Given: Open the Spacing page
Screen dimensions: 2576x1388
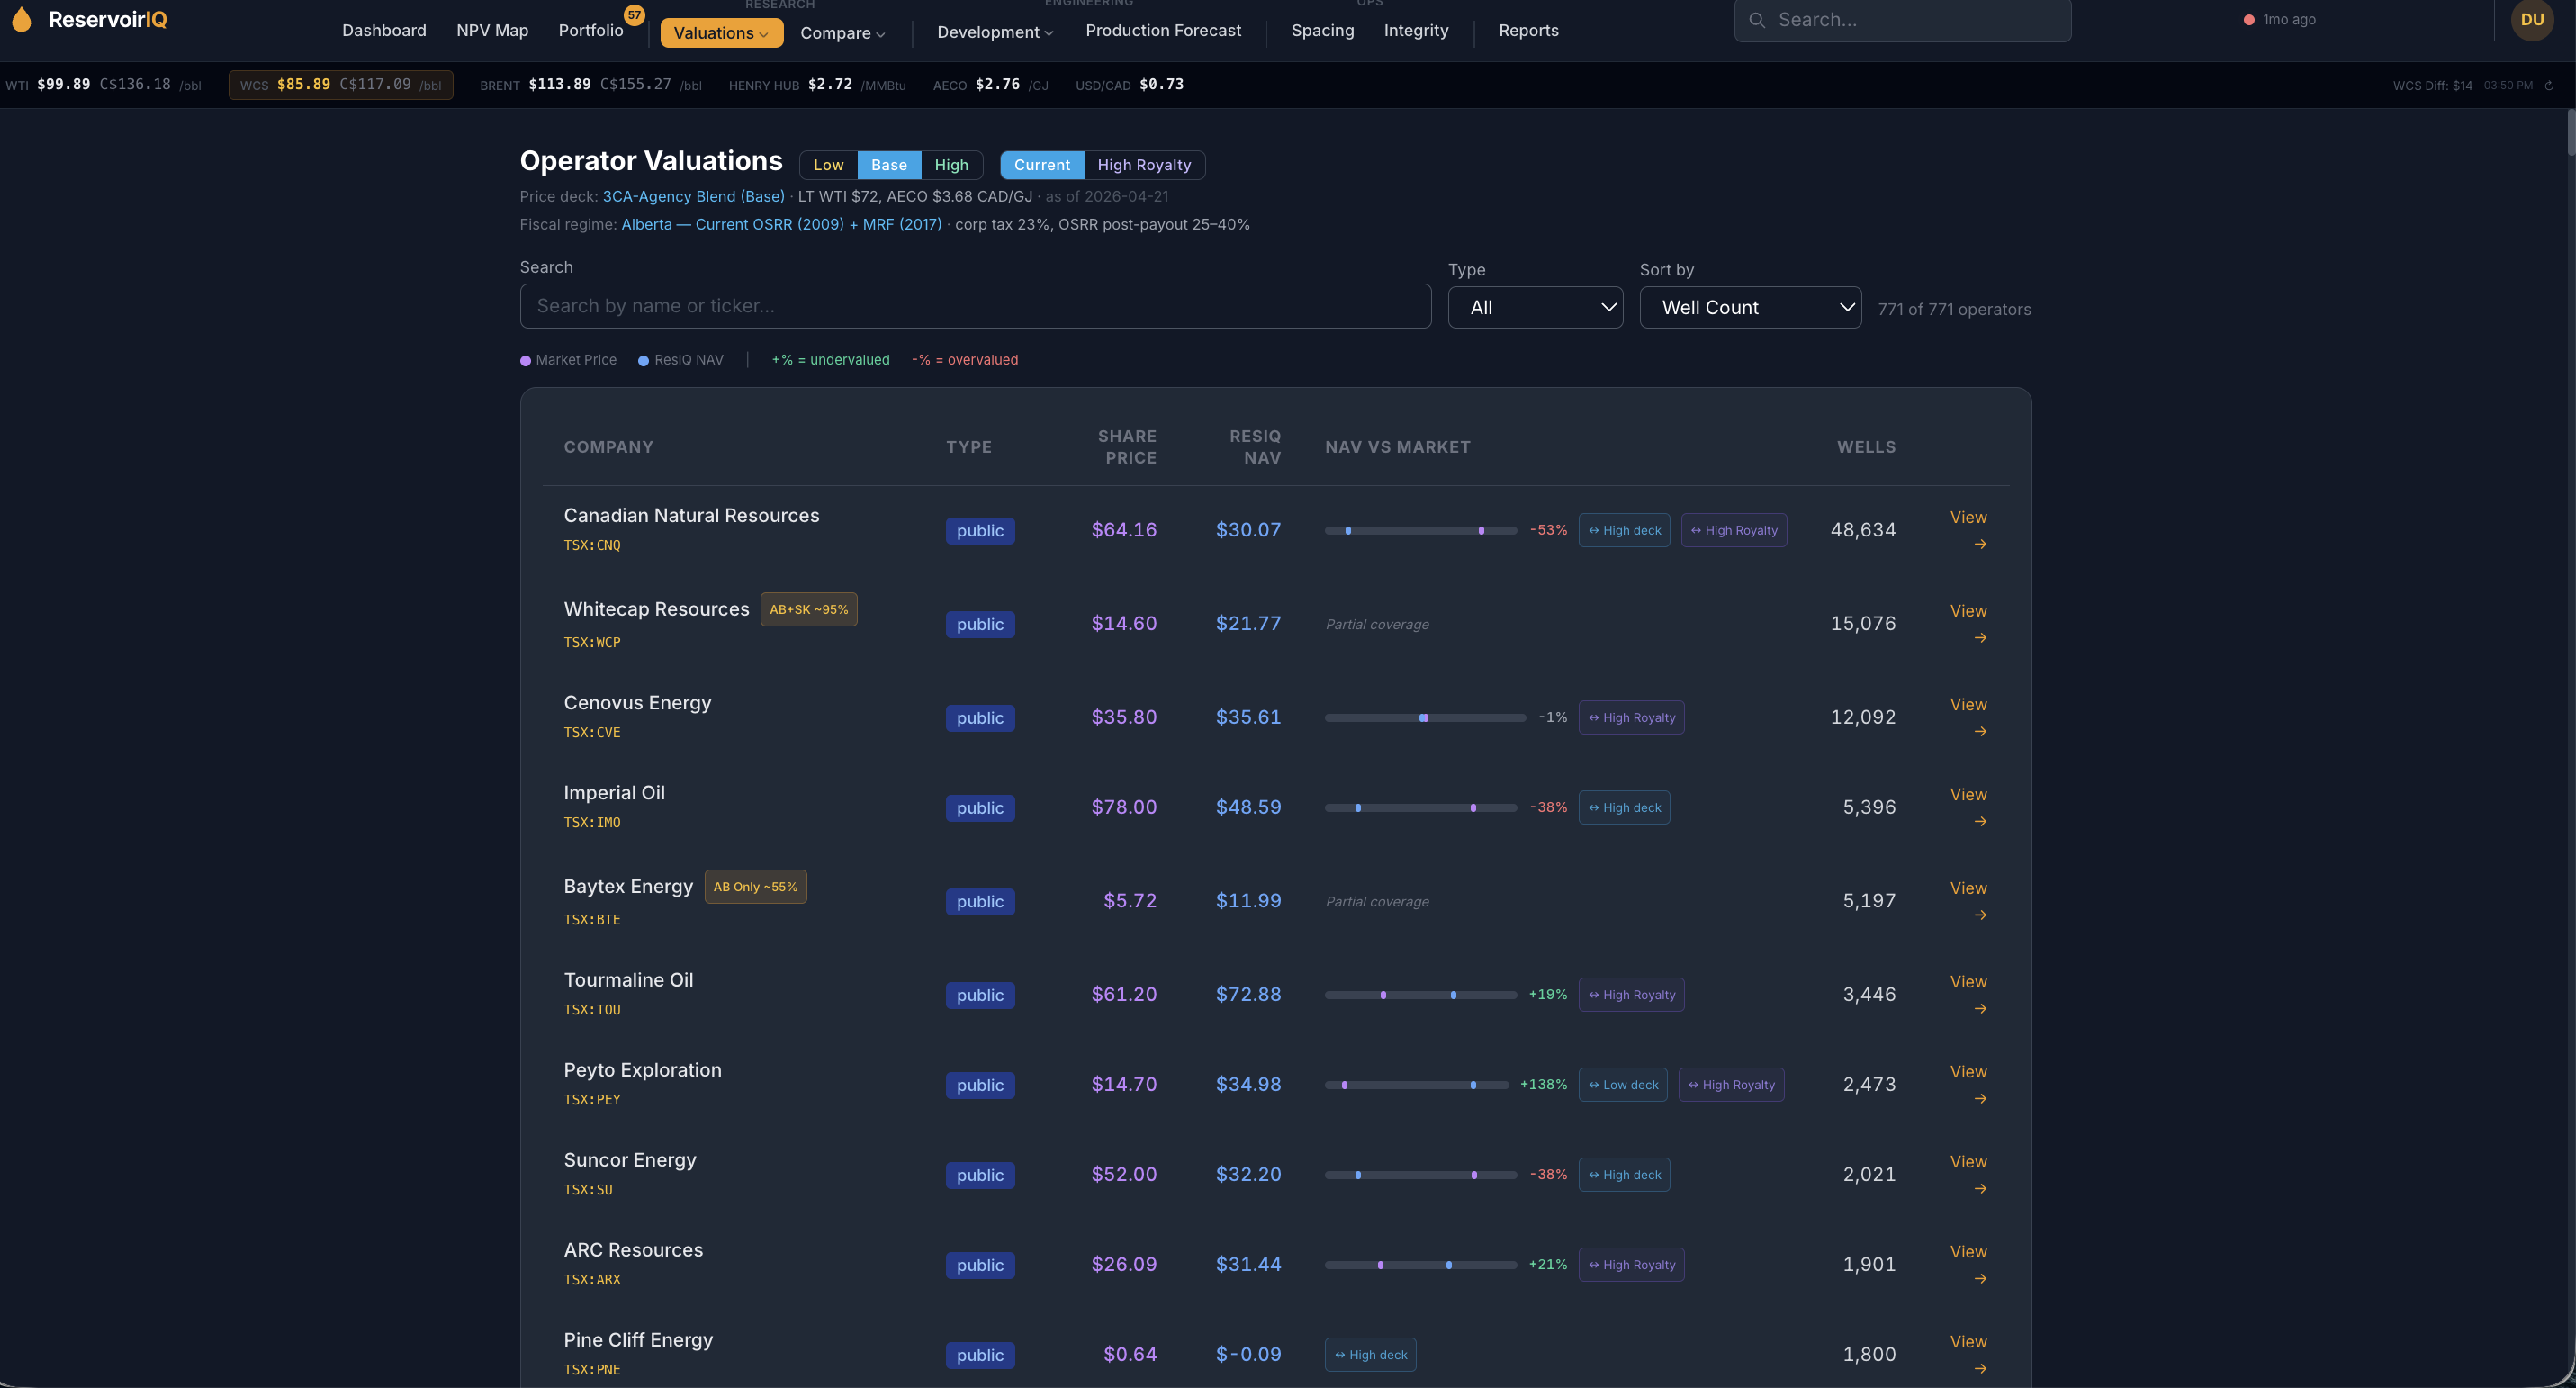Looking at the screenshot, I should click(x=1322, y=31).
